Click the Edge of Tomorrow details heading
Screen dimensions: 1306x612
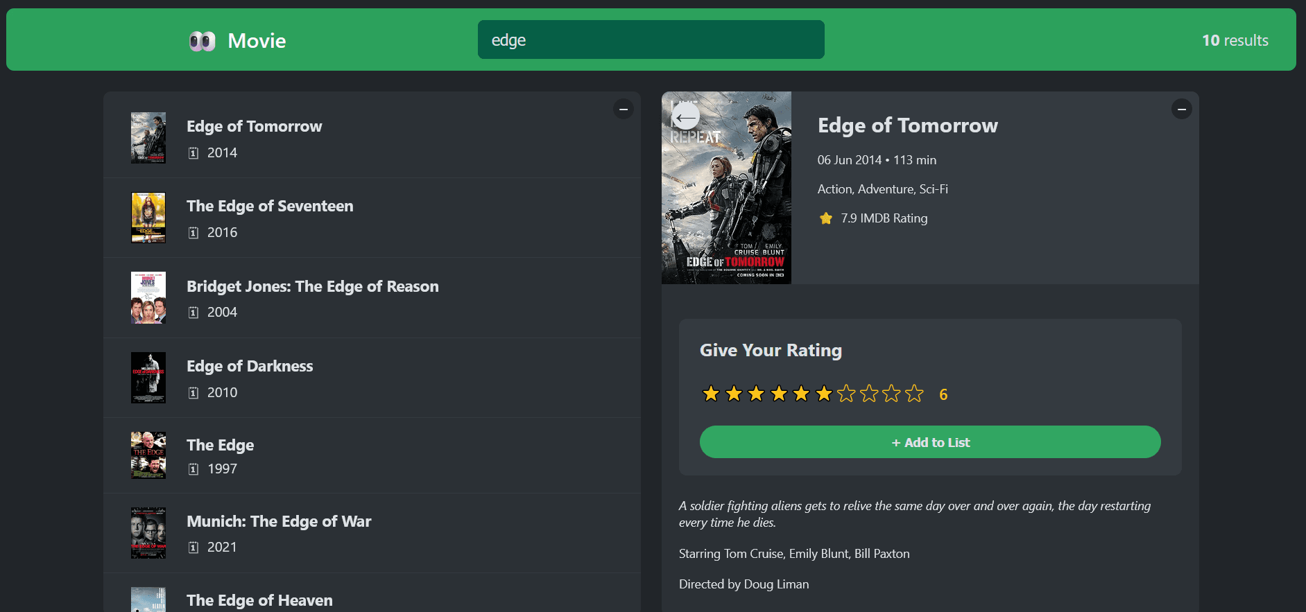907,125
